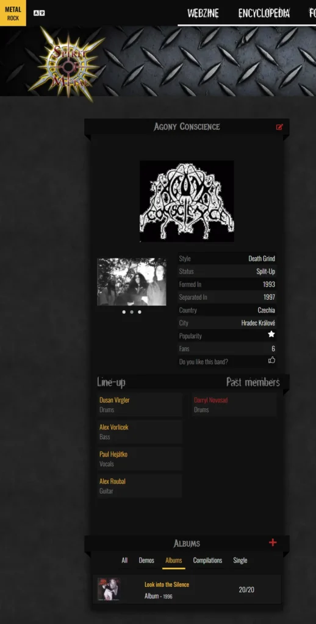Click the Albums section heading
The width and height of the screenshot is (316, 624).
tap(187, 543)
